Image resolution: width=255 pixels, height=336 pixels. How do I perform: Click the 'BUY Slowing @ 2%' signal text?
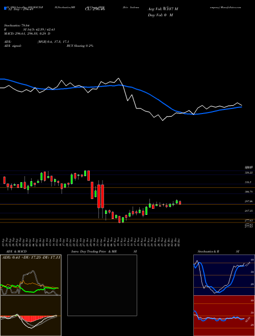(x=80, y=46)
